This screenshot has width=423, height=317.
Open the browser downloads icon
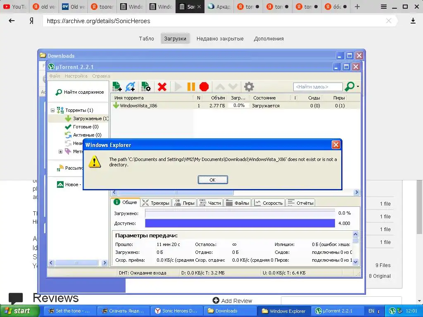[413, 21]
